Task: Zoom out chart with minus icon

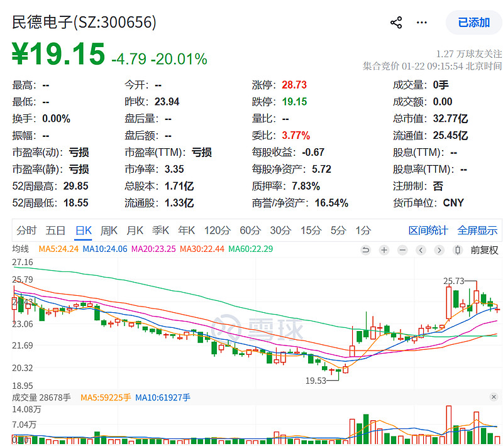Action: [x=402, y=250]
